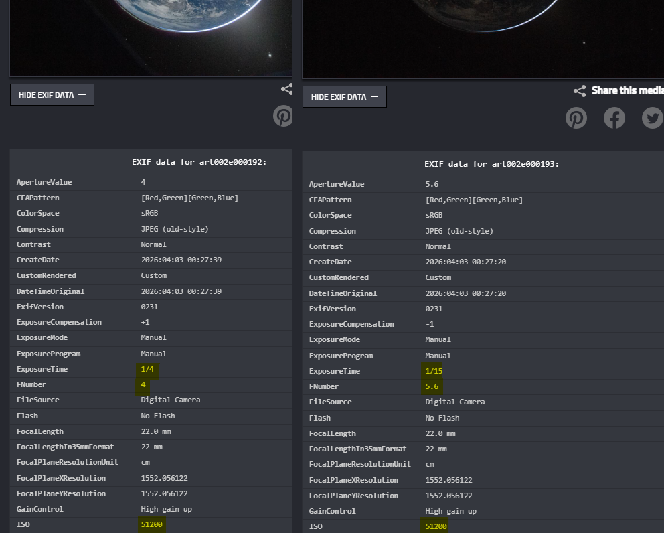Click right table FocalPlaneYResolution 1552.056122

coord(449,496)
